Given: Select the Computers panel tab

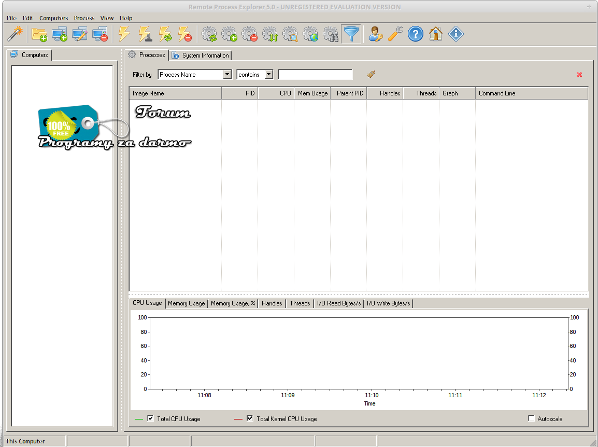Looking at the screenshot, I should [30, 55].
